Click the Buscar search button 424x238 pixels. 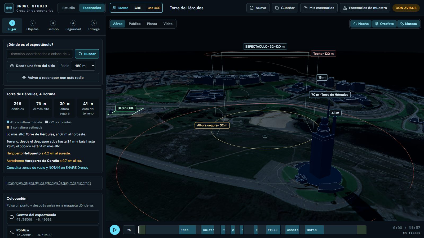[x=87, y=54]
